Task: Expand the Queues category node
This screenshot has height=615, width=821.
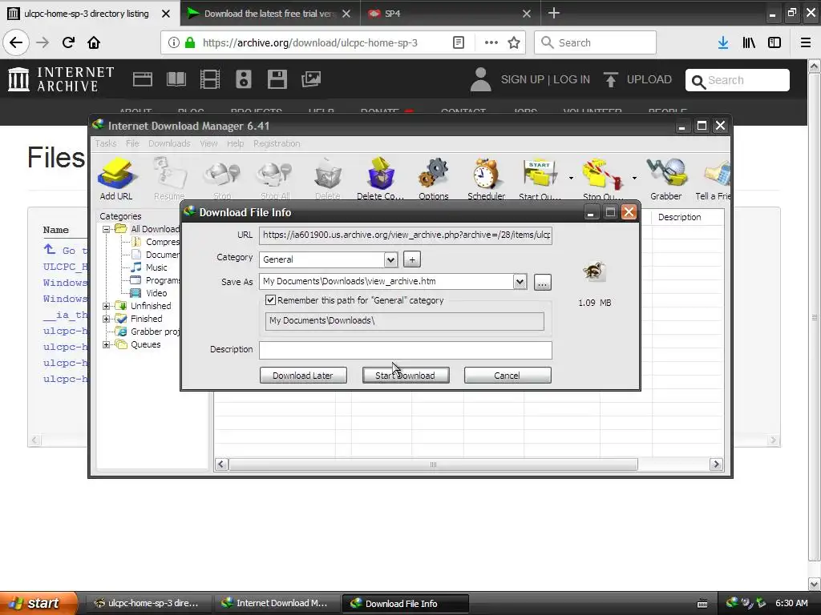Action: [107, 344]
